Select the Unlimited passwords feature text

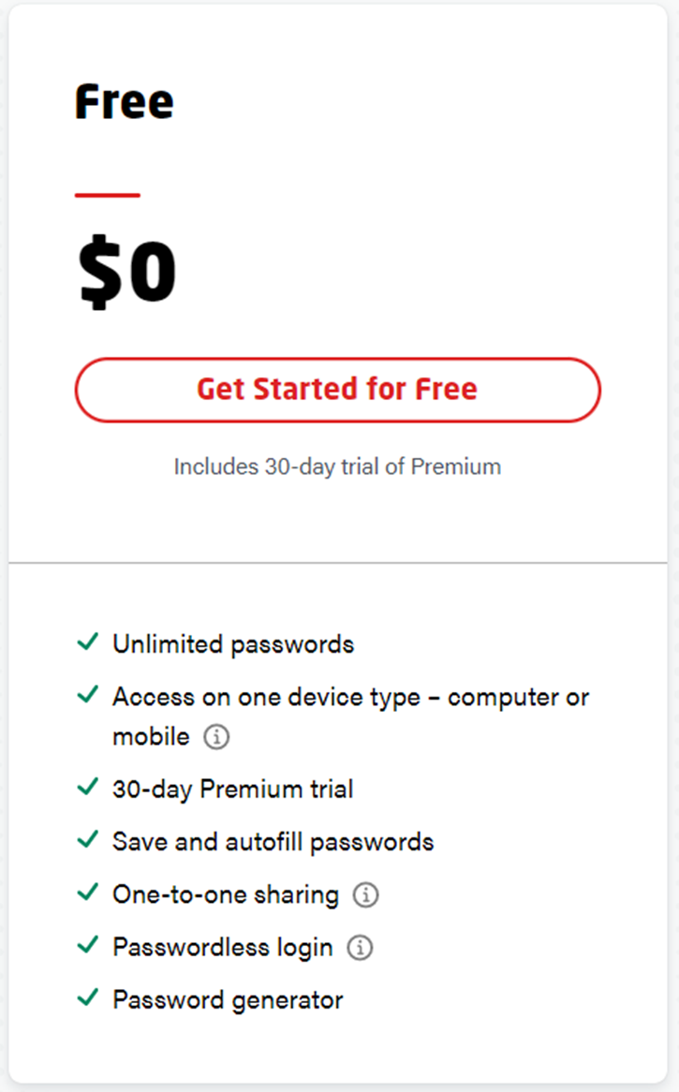click(233, 645)
